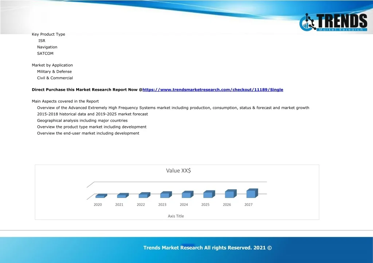Click the 2023 bar in the chart
The image size is (373, 263).
tap(165, 195)
